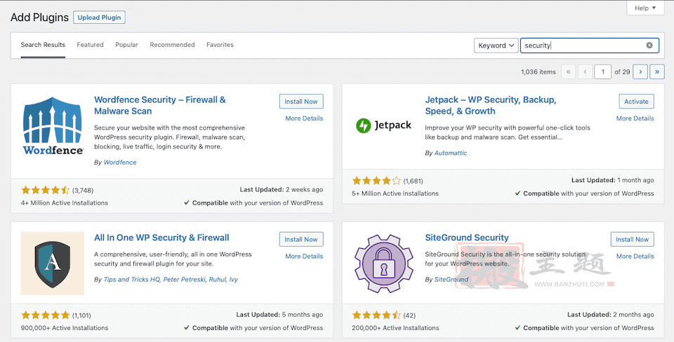Screen dimensions: 674x342
Task: View More Details for All In One WP Security
Action: (304, 256)
